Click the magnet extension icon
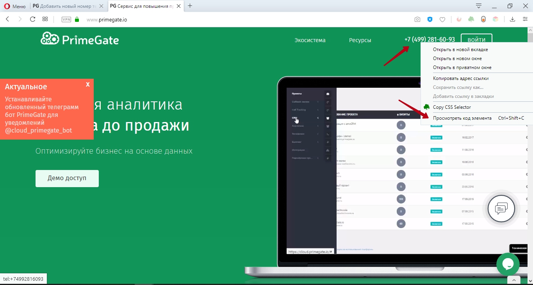 [459, 19]
